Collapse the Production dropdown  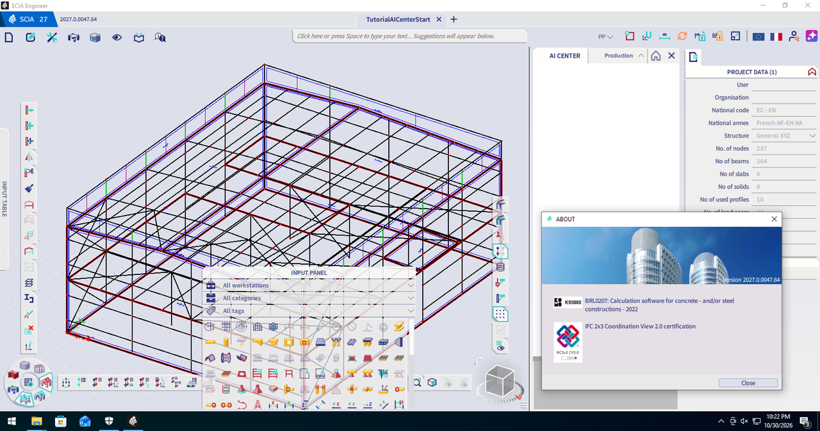click(624, 56)
